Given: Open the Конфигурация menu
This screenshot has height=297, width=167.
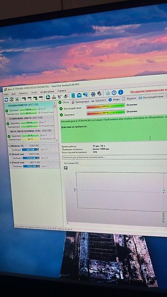Looking at the screenshot, I should pyautogui.click(x=47, y=92).
